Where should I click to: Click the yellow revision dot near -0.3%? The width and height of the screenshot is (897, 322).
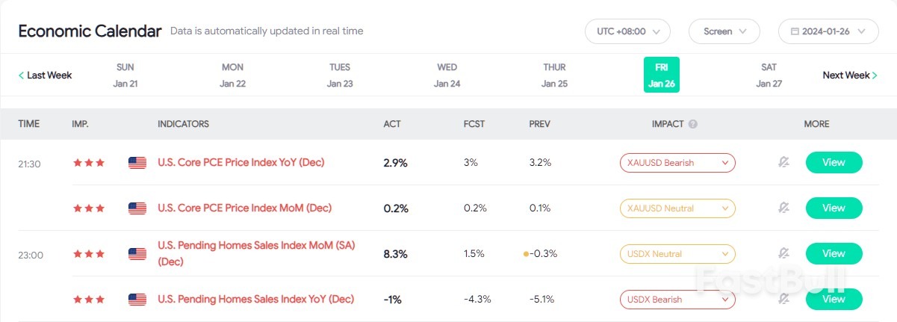527,254
